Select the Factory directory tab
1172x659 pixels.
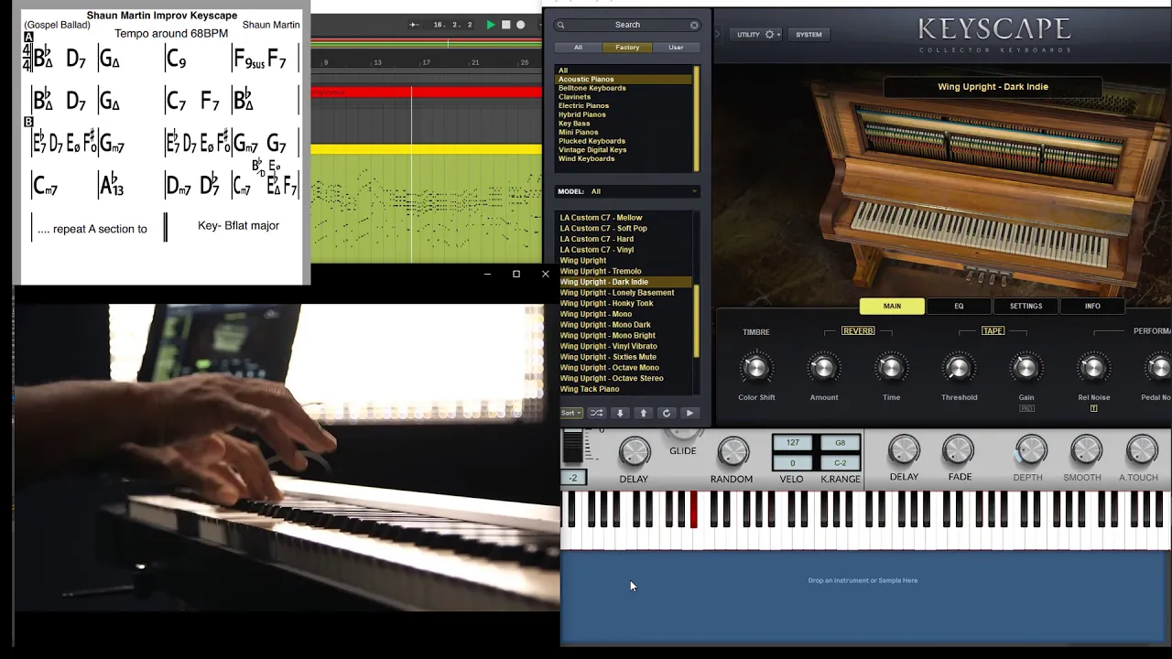click(627, 47)
